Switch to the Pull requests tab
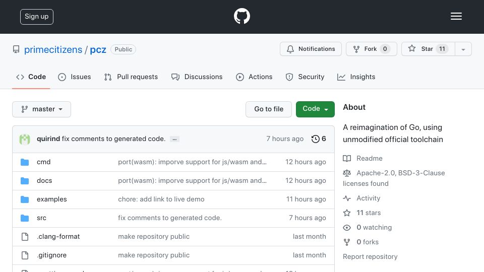The width and height of the screenshot is (484, 272). 131,77
